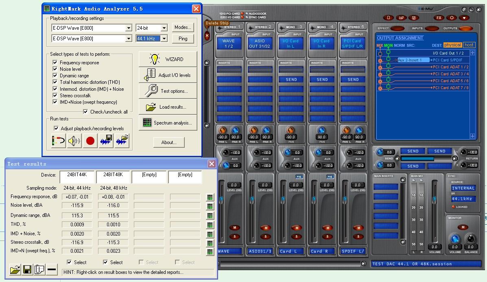Viewport: 487px width, 282px height.
Task: Click Adjust I/O levels button
Action: tap(168, 75)
